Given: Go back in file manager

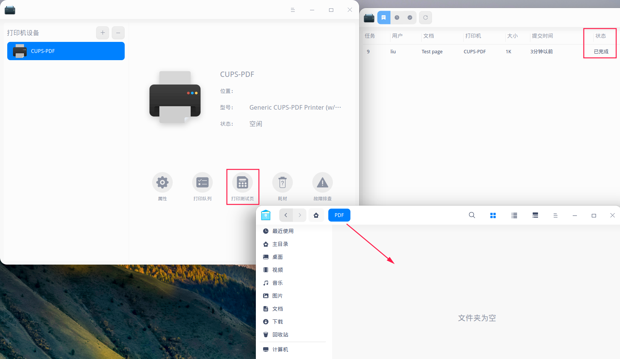Looking at the screenshot, I should 286,215.
